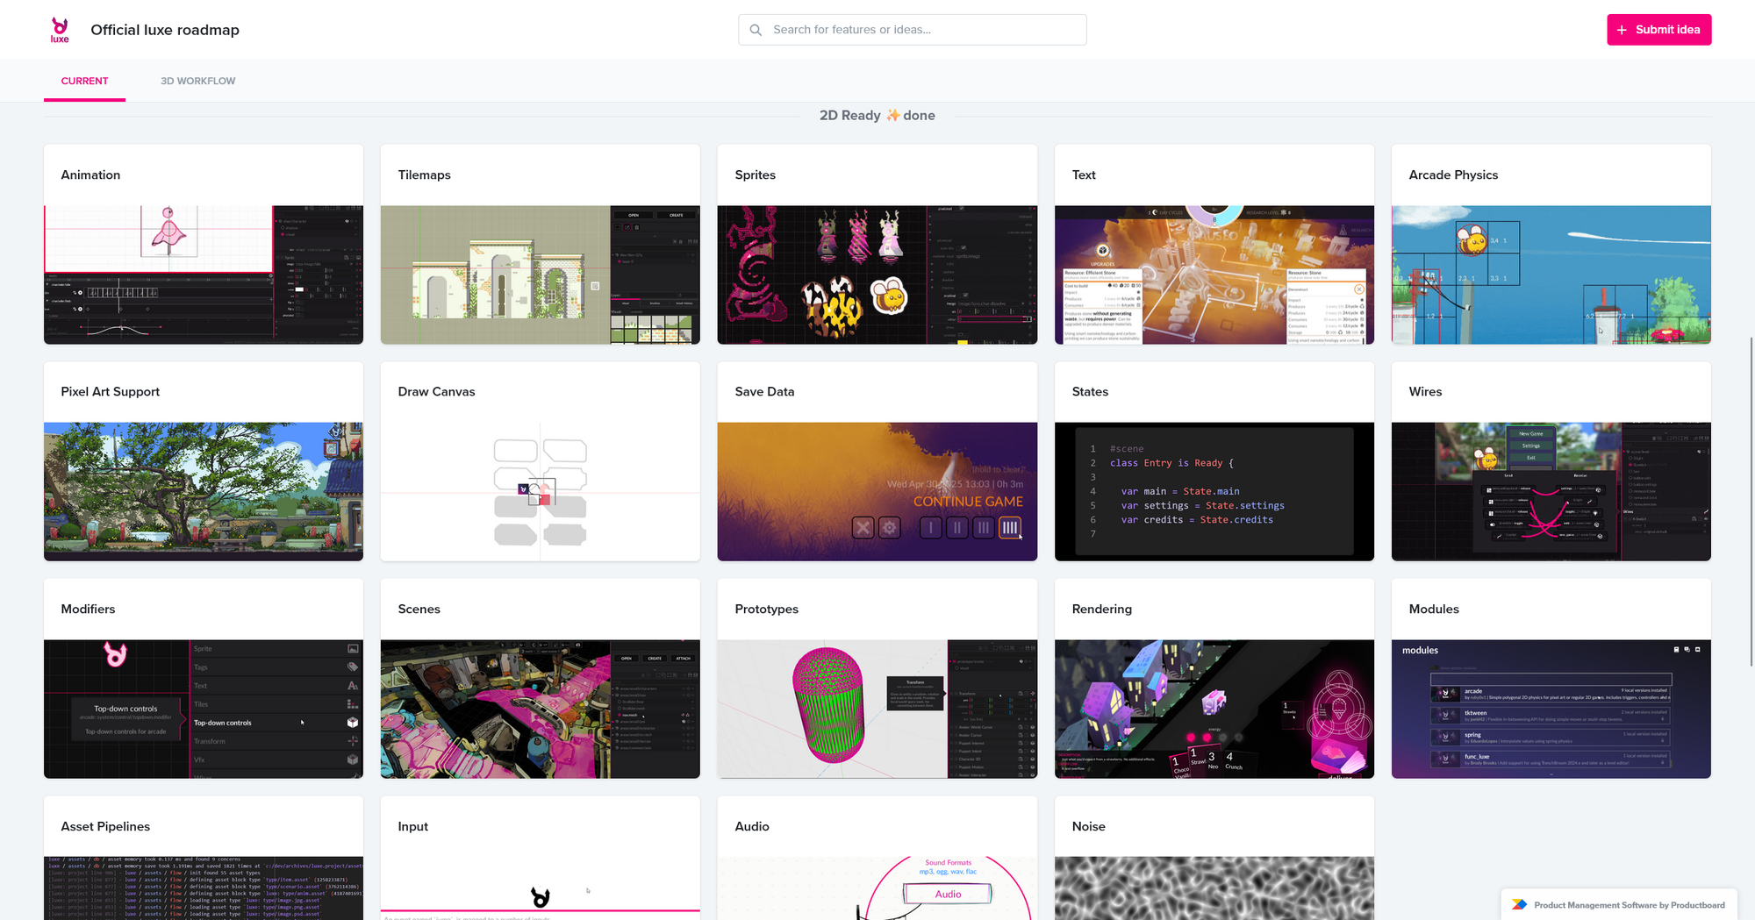Open the Sprites card thumbnail
Image resolution: width=1755 pixels, height=920 pixels.
coord(877,275)
